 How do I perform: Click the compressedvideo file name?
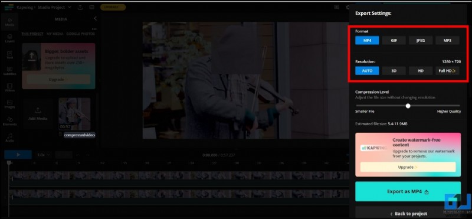click(80, 135)
